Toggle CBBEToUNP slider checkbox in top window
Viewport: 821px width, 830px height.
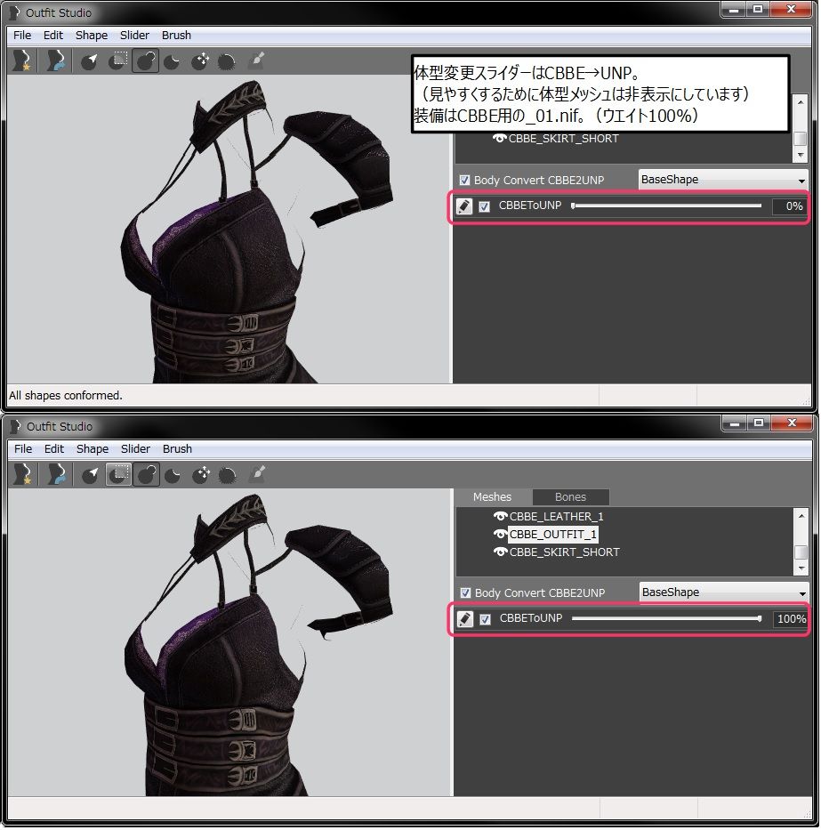point(485,207)
